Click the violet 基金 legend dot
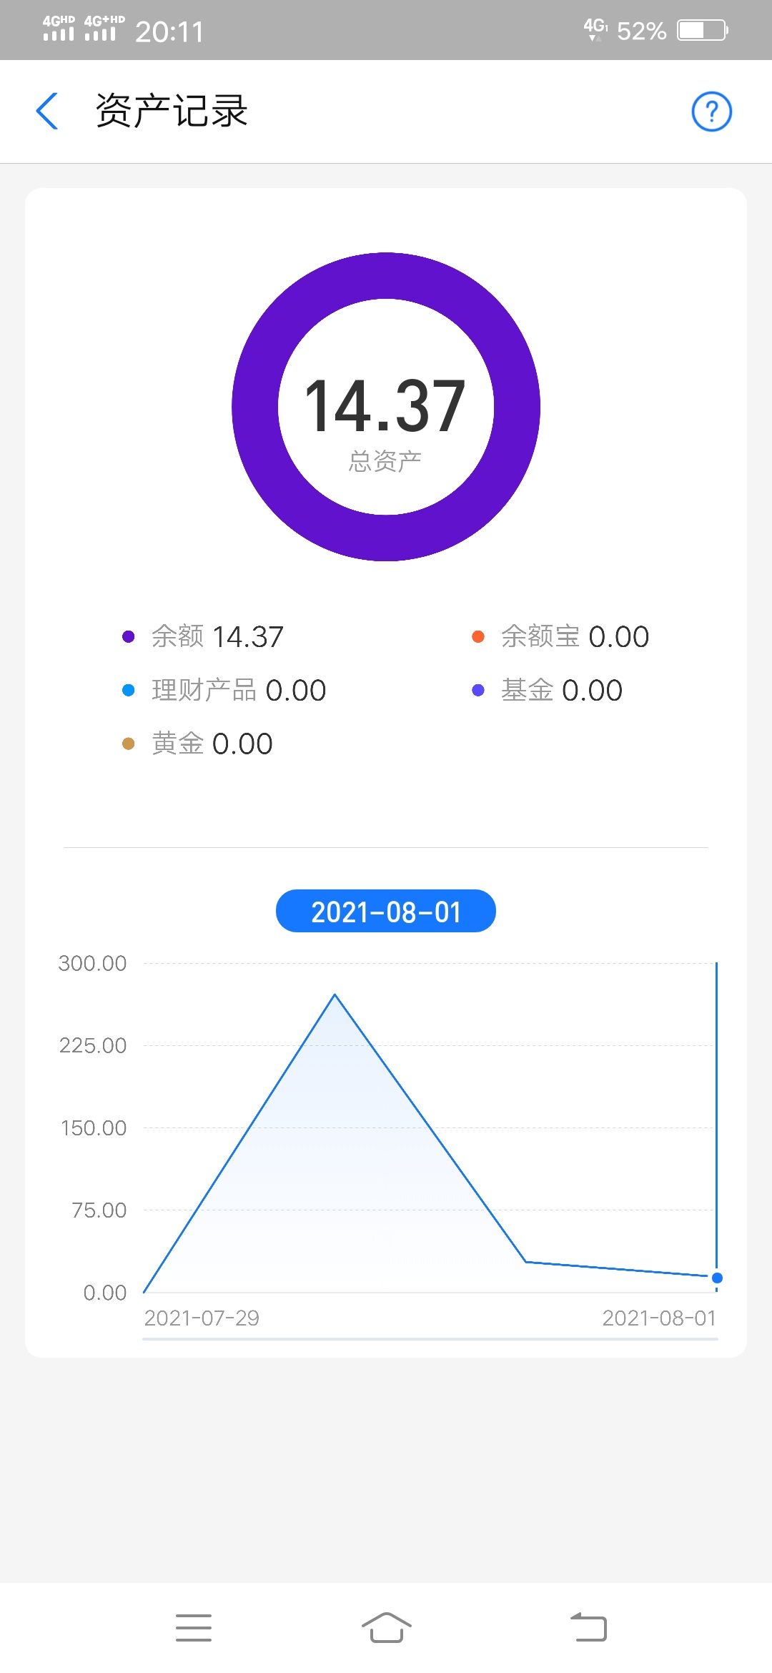Screen dimensions: 772x1673 (478, 690)
